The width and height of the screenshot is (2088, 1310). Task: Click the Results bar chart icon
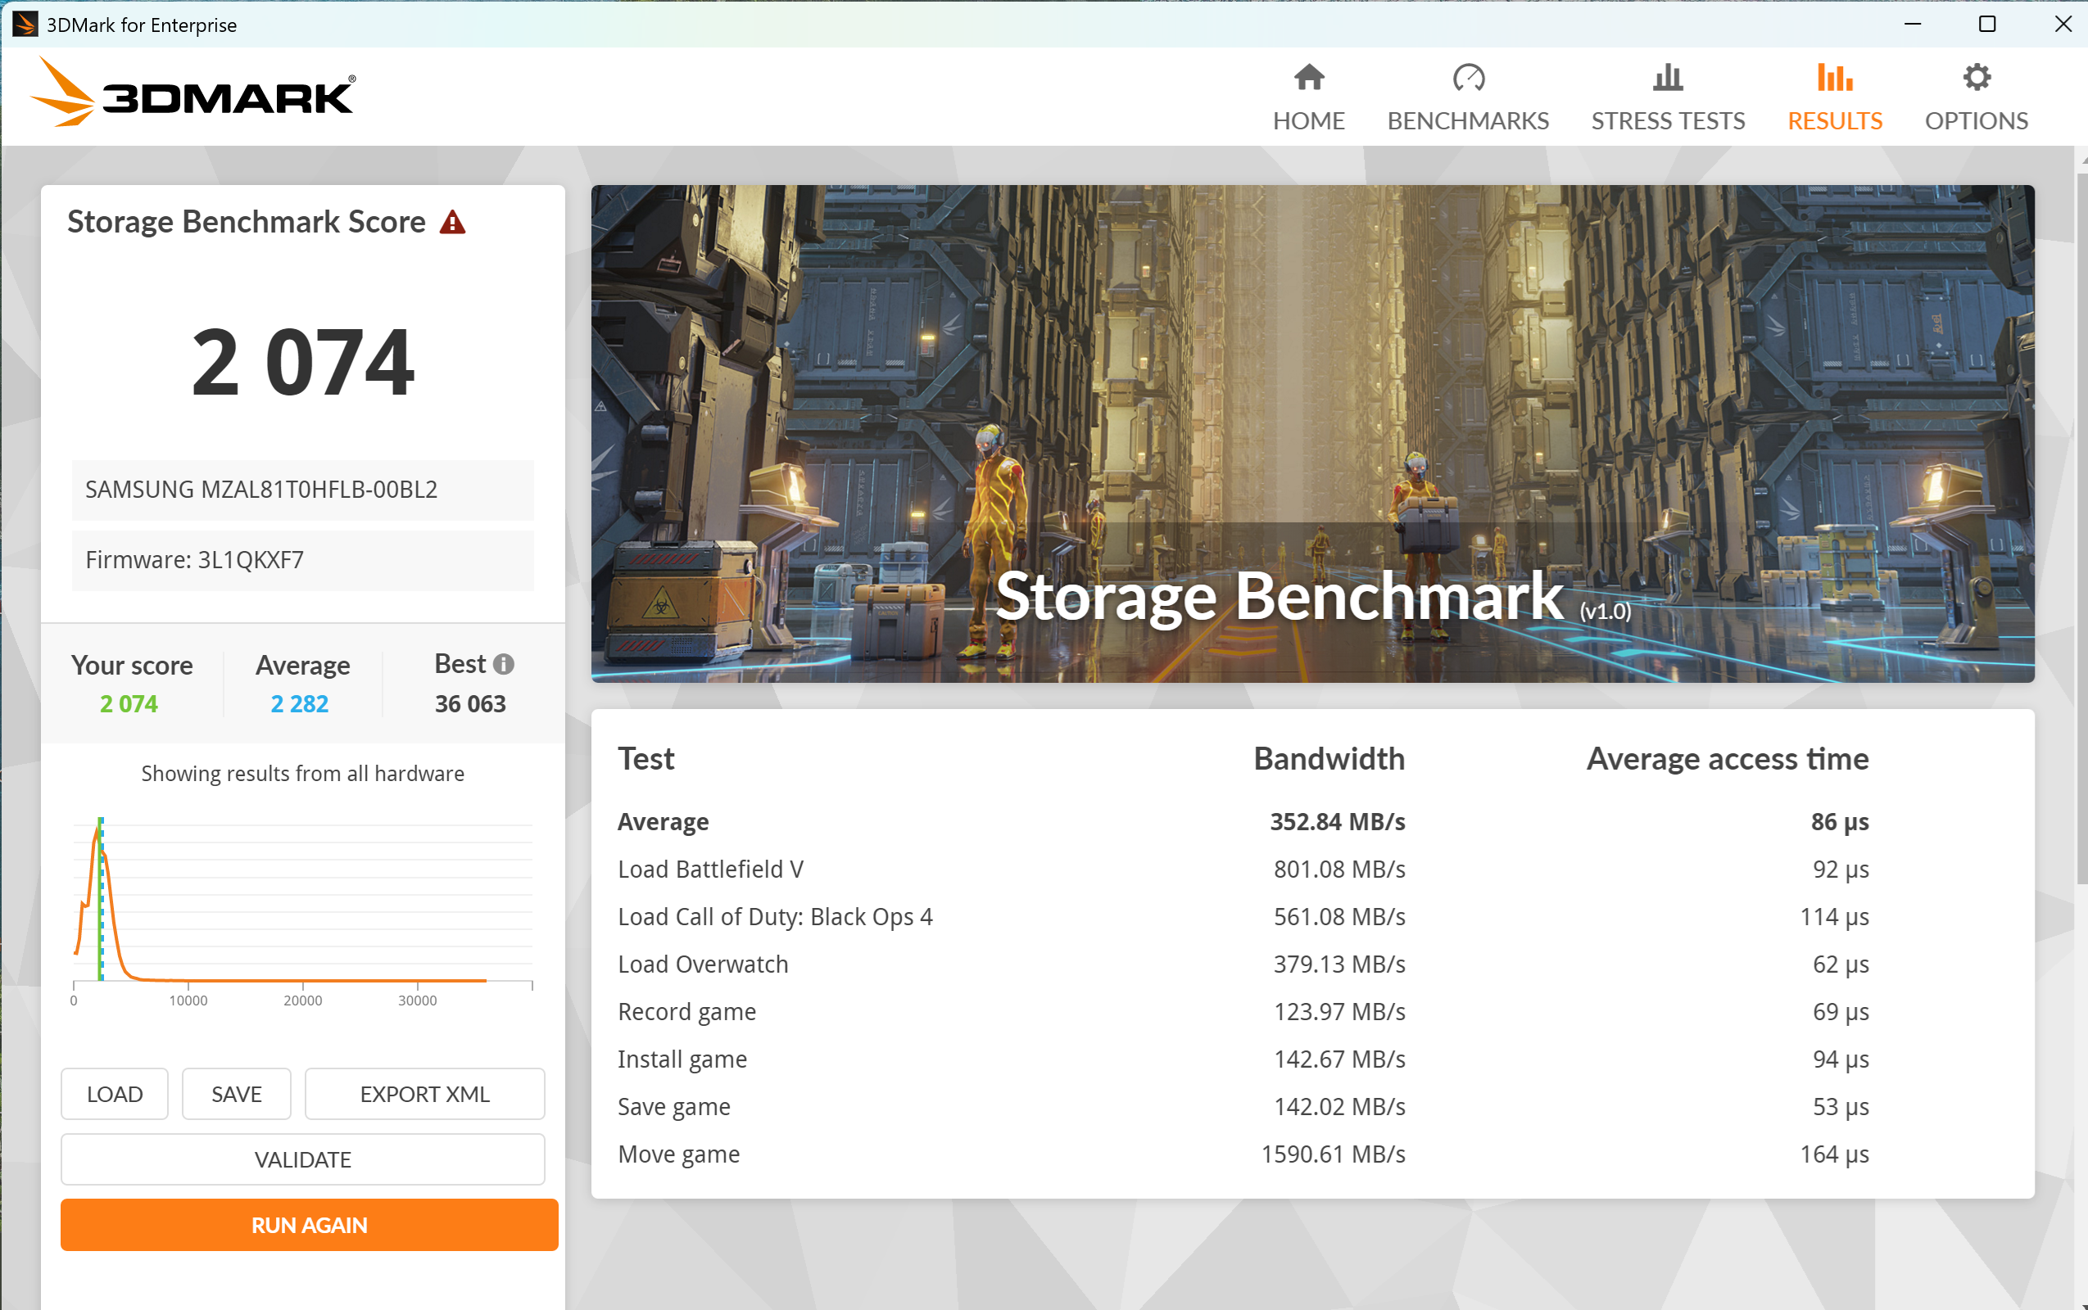[1834, 78]
